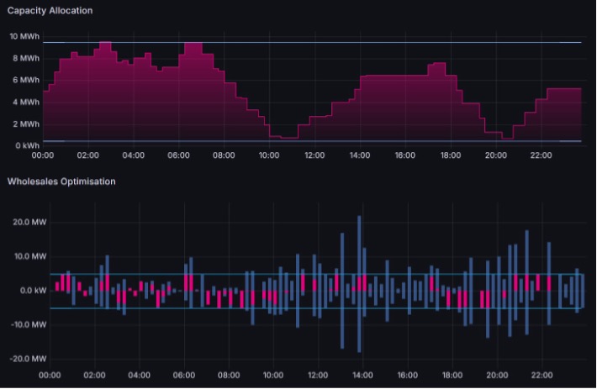Screen dimensions: 597x389
Task: Click the Capacity Allocation panel title
Action: click(50, 10)
